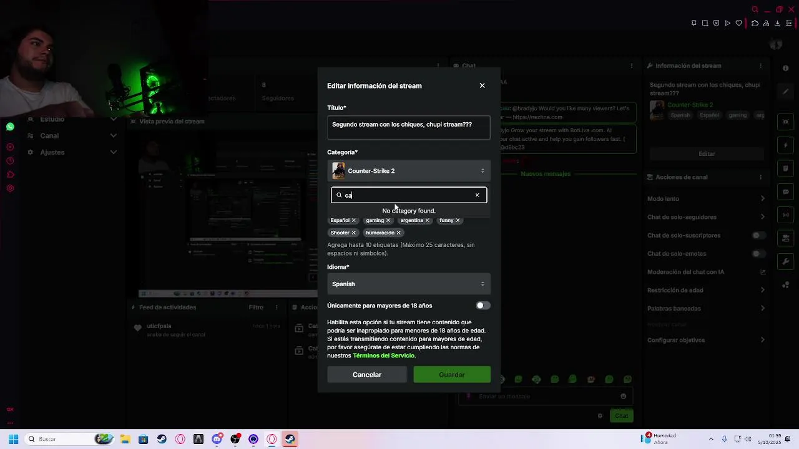Viewport: 799px width, 449px height.
Task: Click the browser snapshot icon
Action: [705, 23]
